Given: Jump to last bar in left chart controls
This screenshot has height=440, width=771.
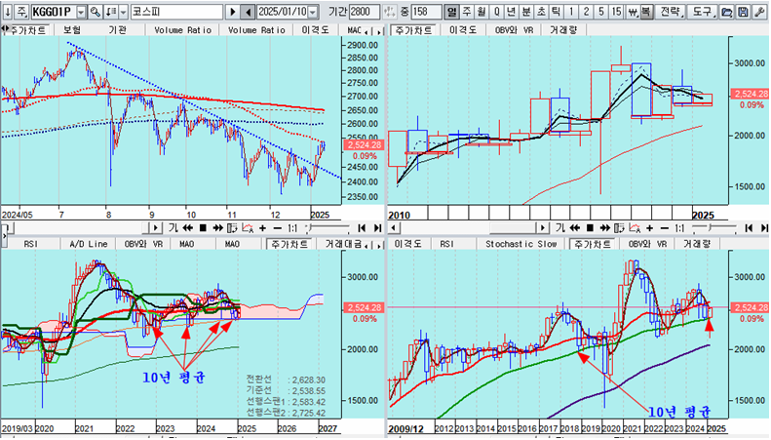Looking at the screenshot, I should (377, 228).
